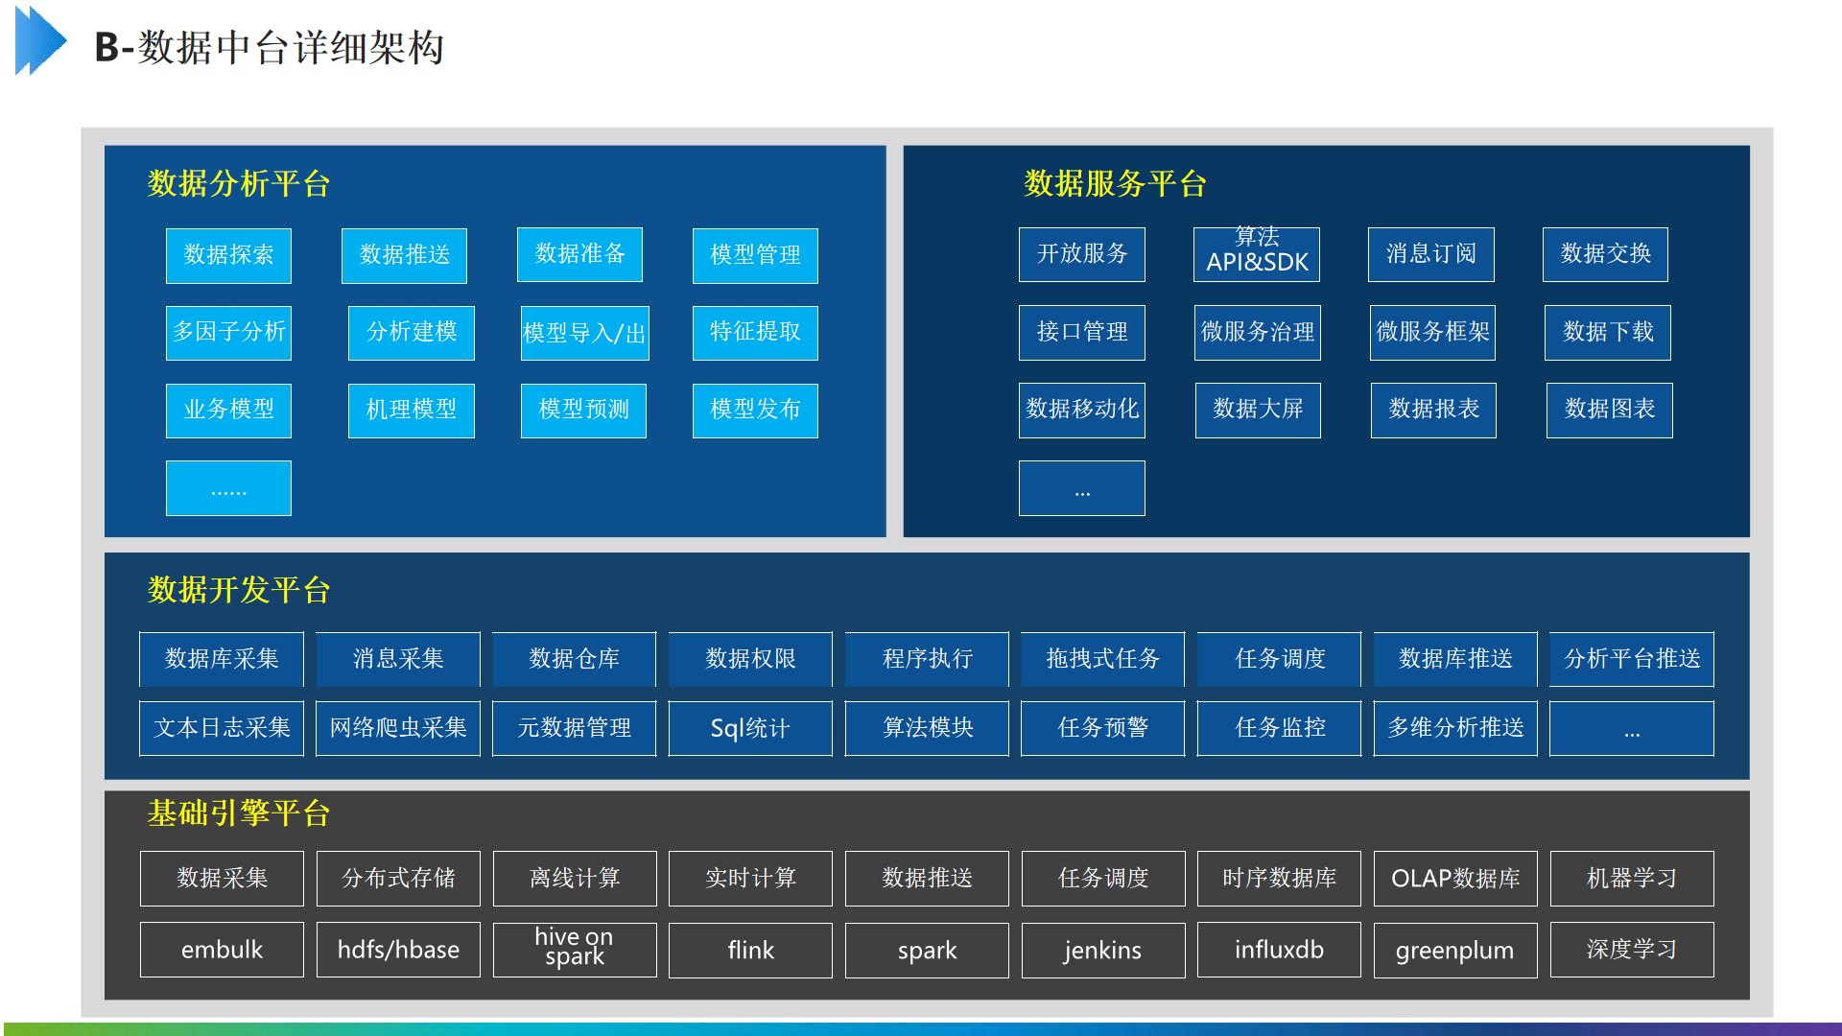
Task: Click the ...... box in 数据分析平台
Action: [228, 488]
